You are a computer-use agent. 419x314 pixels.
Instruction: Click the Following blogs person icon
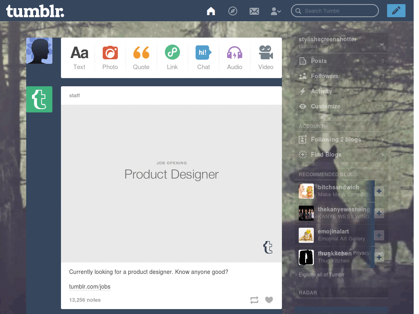pos(302,139)
